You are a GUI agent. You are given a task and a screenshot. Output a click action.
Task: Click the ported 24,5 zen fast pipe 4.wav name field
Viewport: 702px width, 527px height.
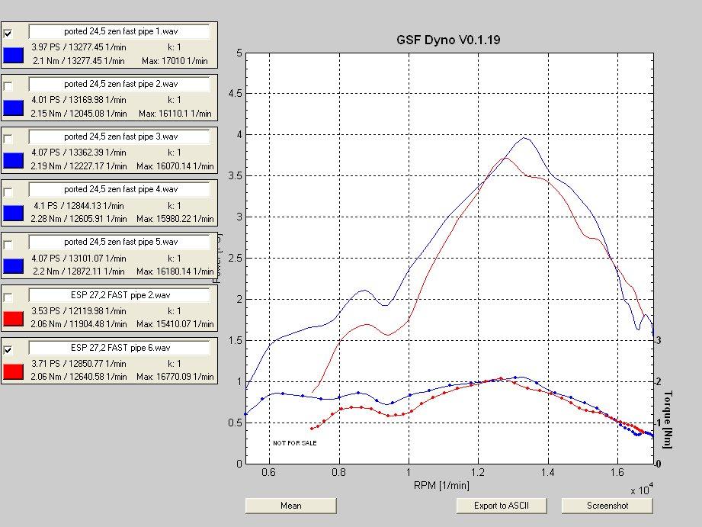tap(120, 189)
